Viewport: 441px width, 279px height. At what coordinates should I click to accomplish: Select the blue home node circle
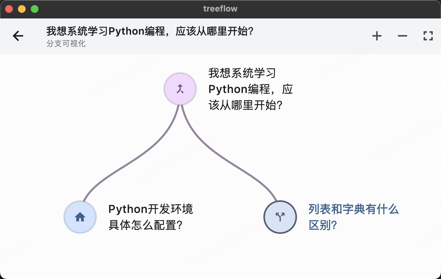coord(80,217)
